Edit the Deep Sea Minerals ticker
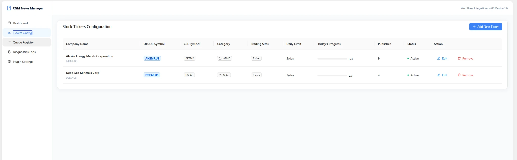Image resolution: width=517 pixels, height=160 pixels. coord(442,75)
